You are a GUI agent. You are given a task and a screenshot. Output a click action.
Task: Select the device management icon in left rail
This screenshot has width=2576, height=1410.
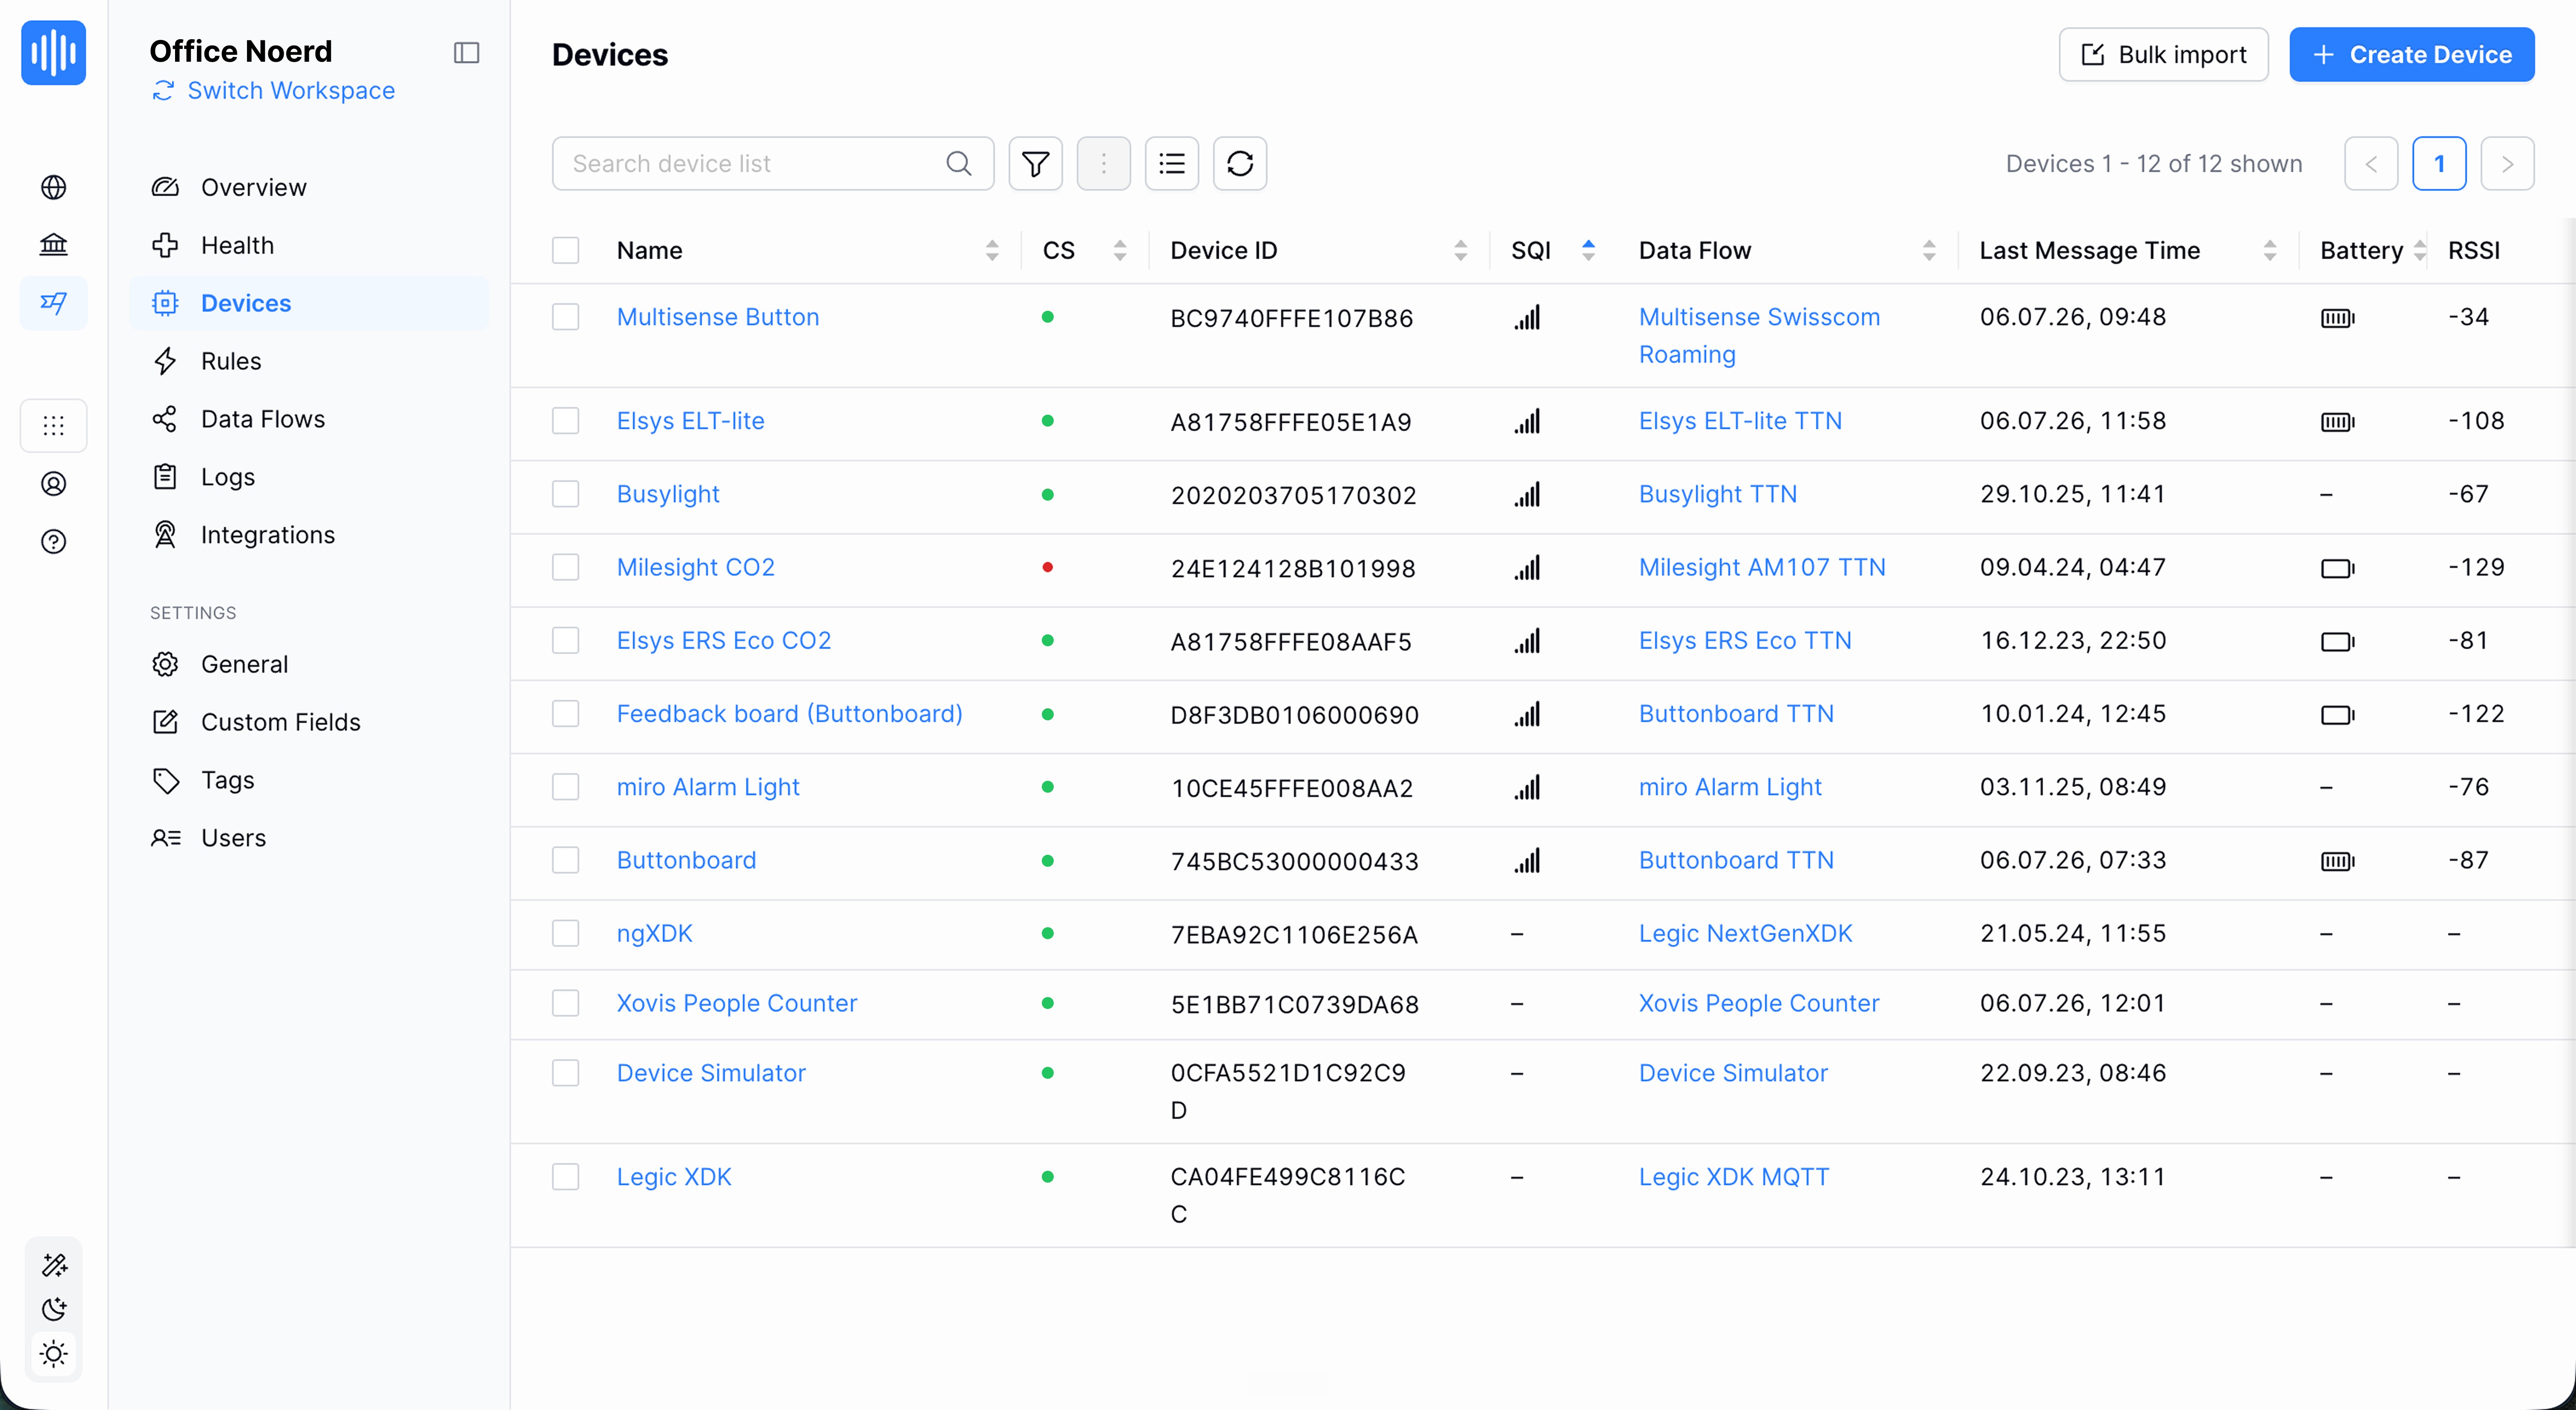click(x=53, y=303)
